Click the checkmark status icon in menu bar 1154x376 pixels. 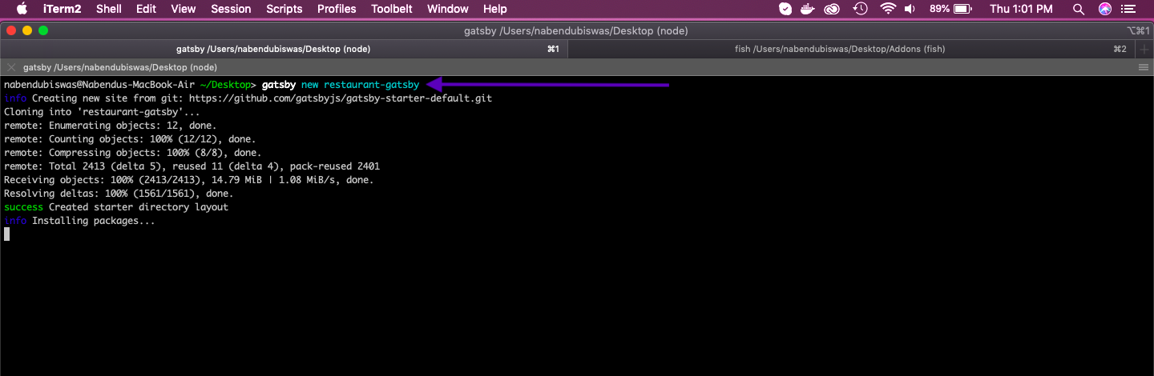pos(785,9)
